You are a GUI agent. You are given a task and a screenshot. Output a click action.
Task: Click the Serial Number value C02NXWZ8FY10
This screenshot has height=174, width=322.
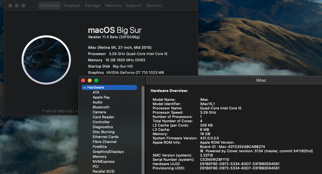(214, 160)
